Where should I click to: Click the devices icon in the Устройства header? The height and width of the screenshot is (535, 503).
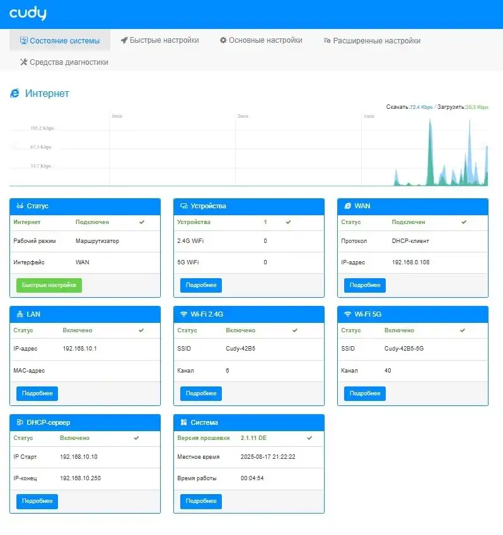[x=183, y=206]
